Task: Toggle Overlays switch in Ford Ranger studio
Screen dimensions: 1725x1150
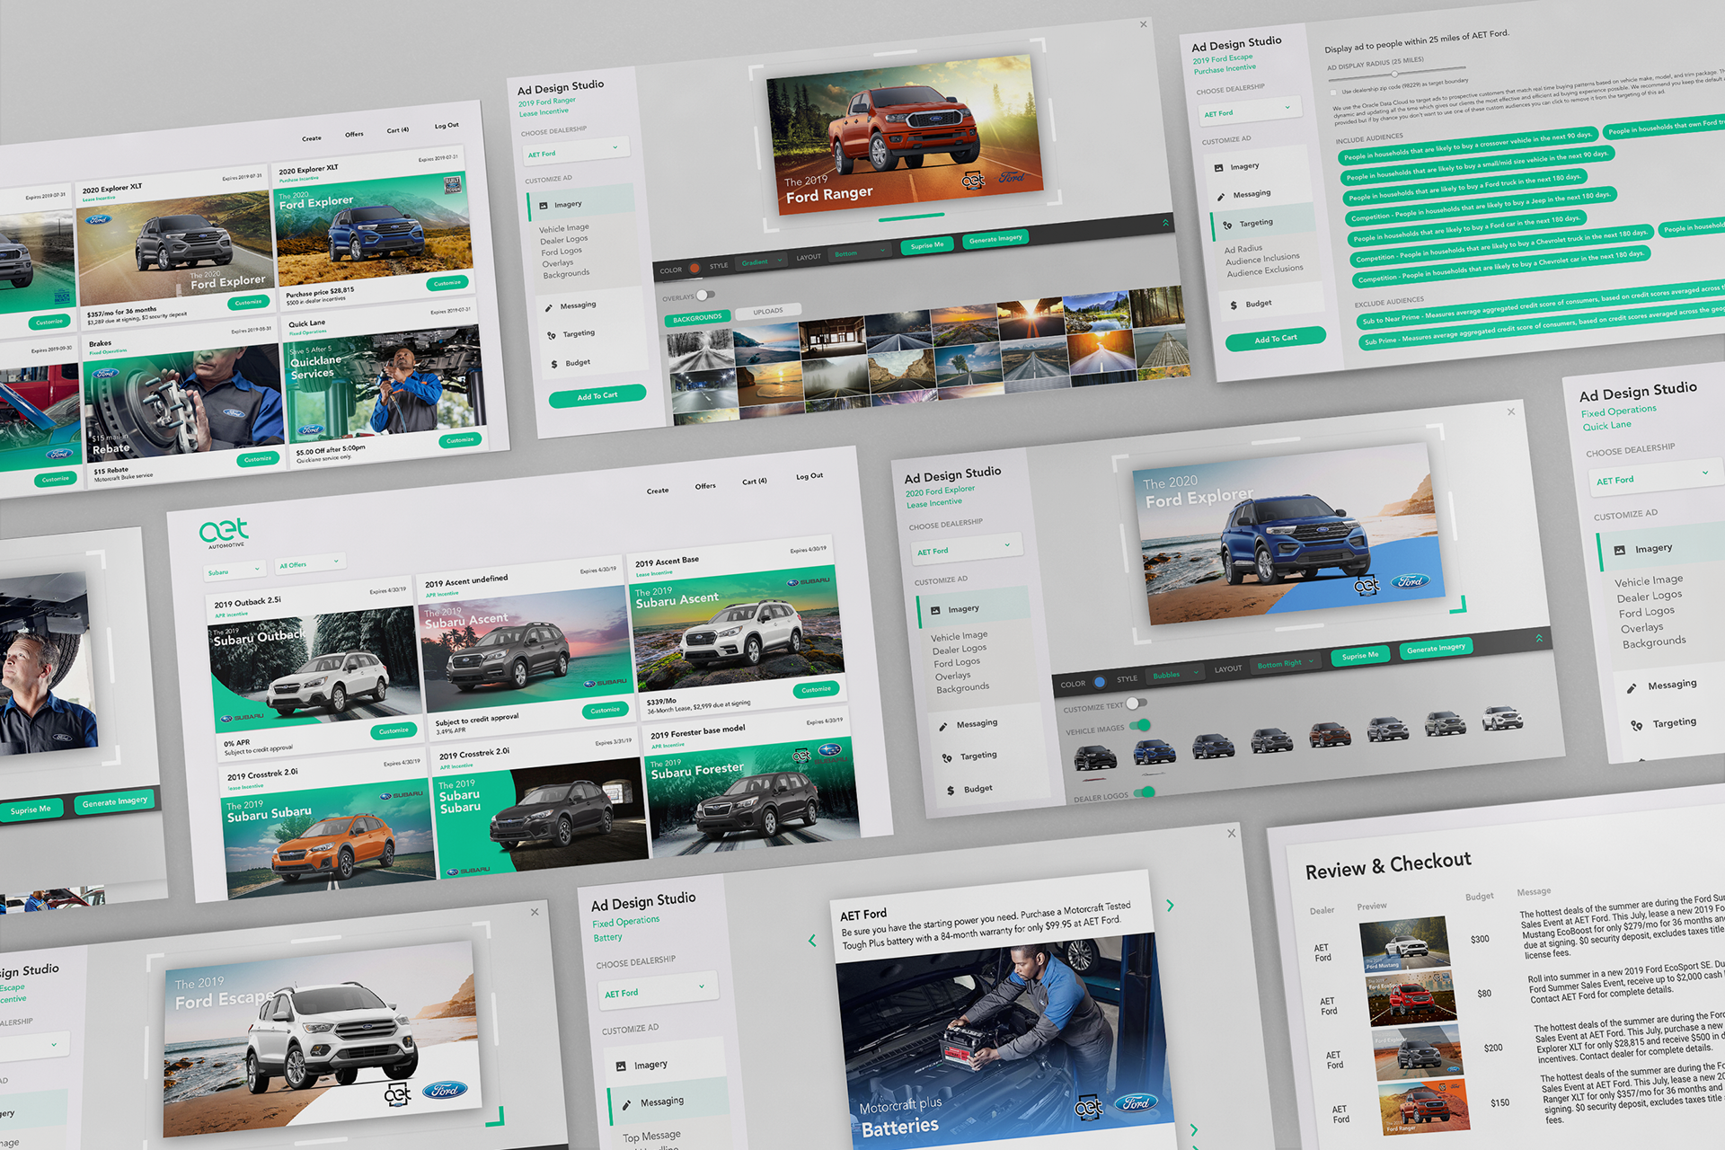Action: click(706, 295)
